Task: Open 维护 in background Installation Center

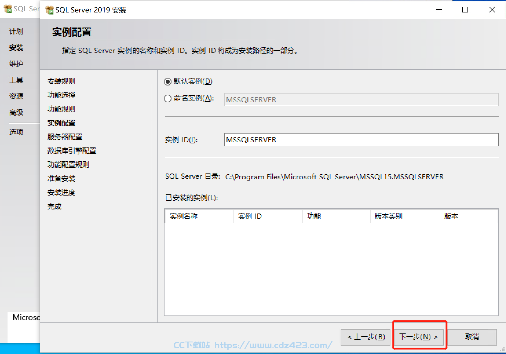Action: pos(16,64)
